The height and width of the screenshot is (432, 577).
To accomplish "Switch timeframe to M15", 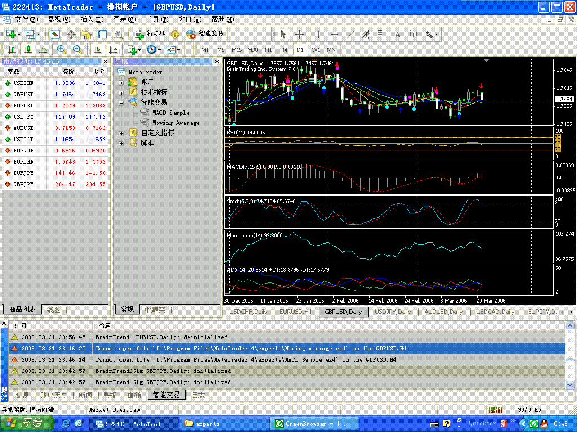I will (x=237, y=49).
